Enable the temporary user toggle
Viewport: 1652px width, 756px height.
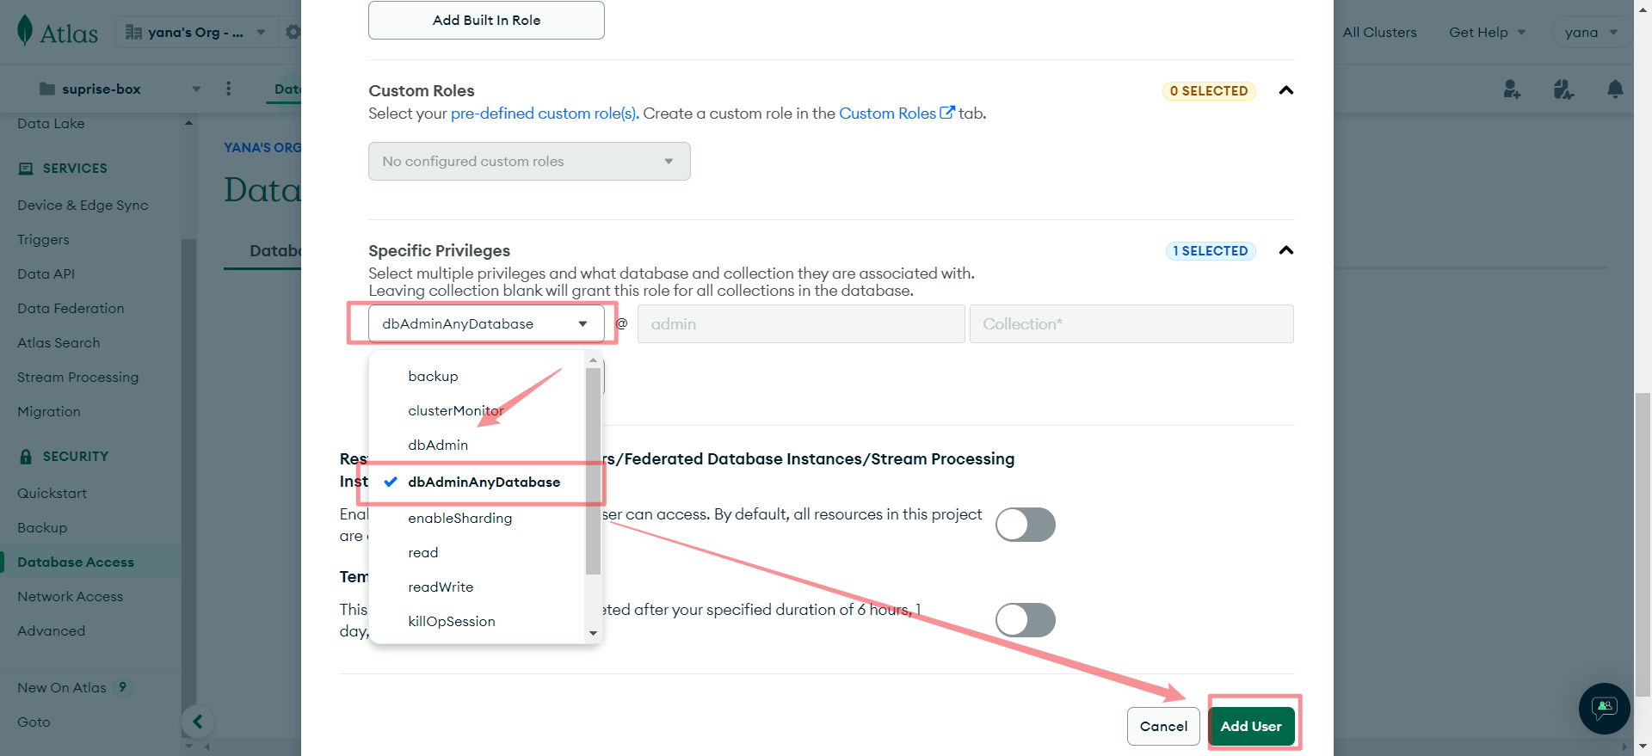coord(1026,620)
